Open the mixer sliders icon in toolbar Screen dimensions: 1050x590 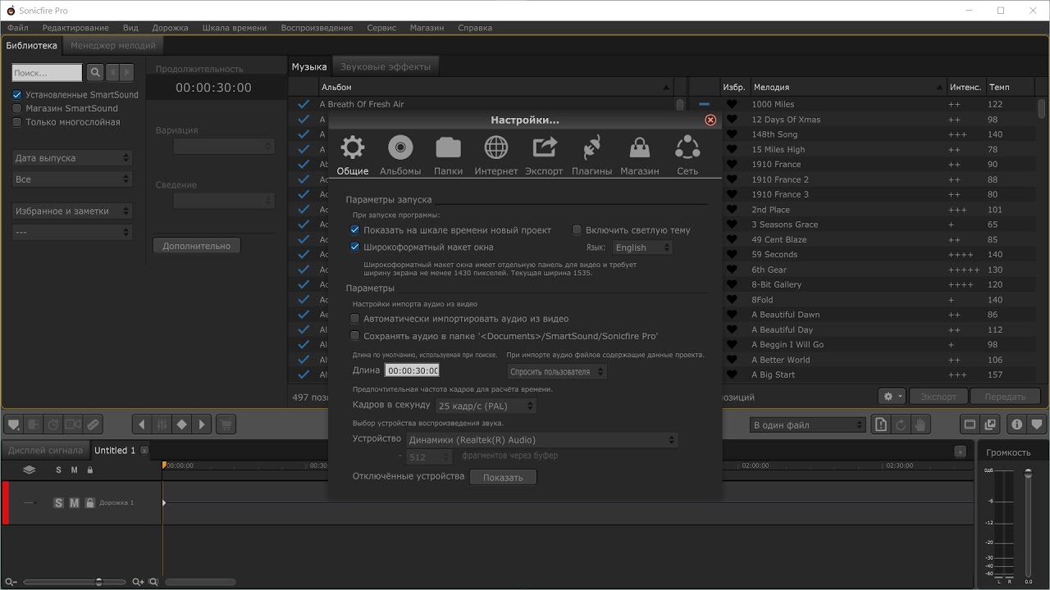162,424
